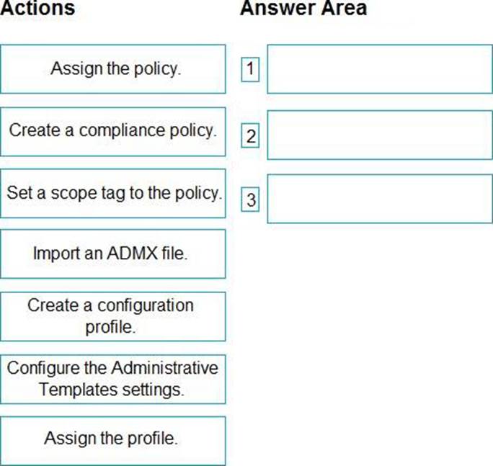
Task: Click the number 3 step label
Action: pos(250,200)
